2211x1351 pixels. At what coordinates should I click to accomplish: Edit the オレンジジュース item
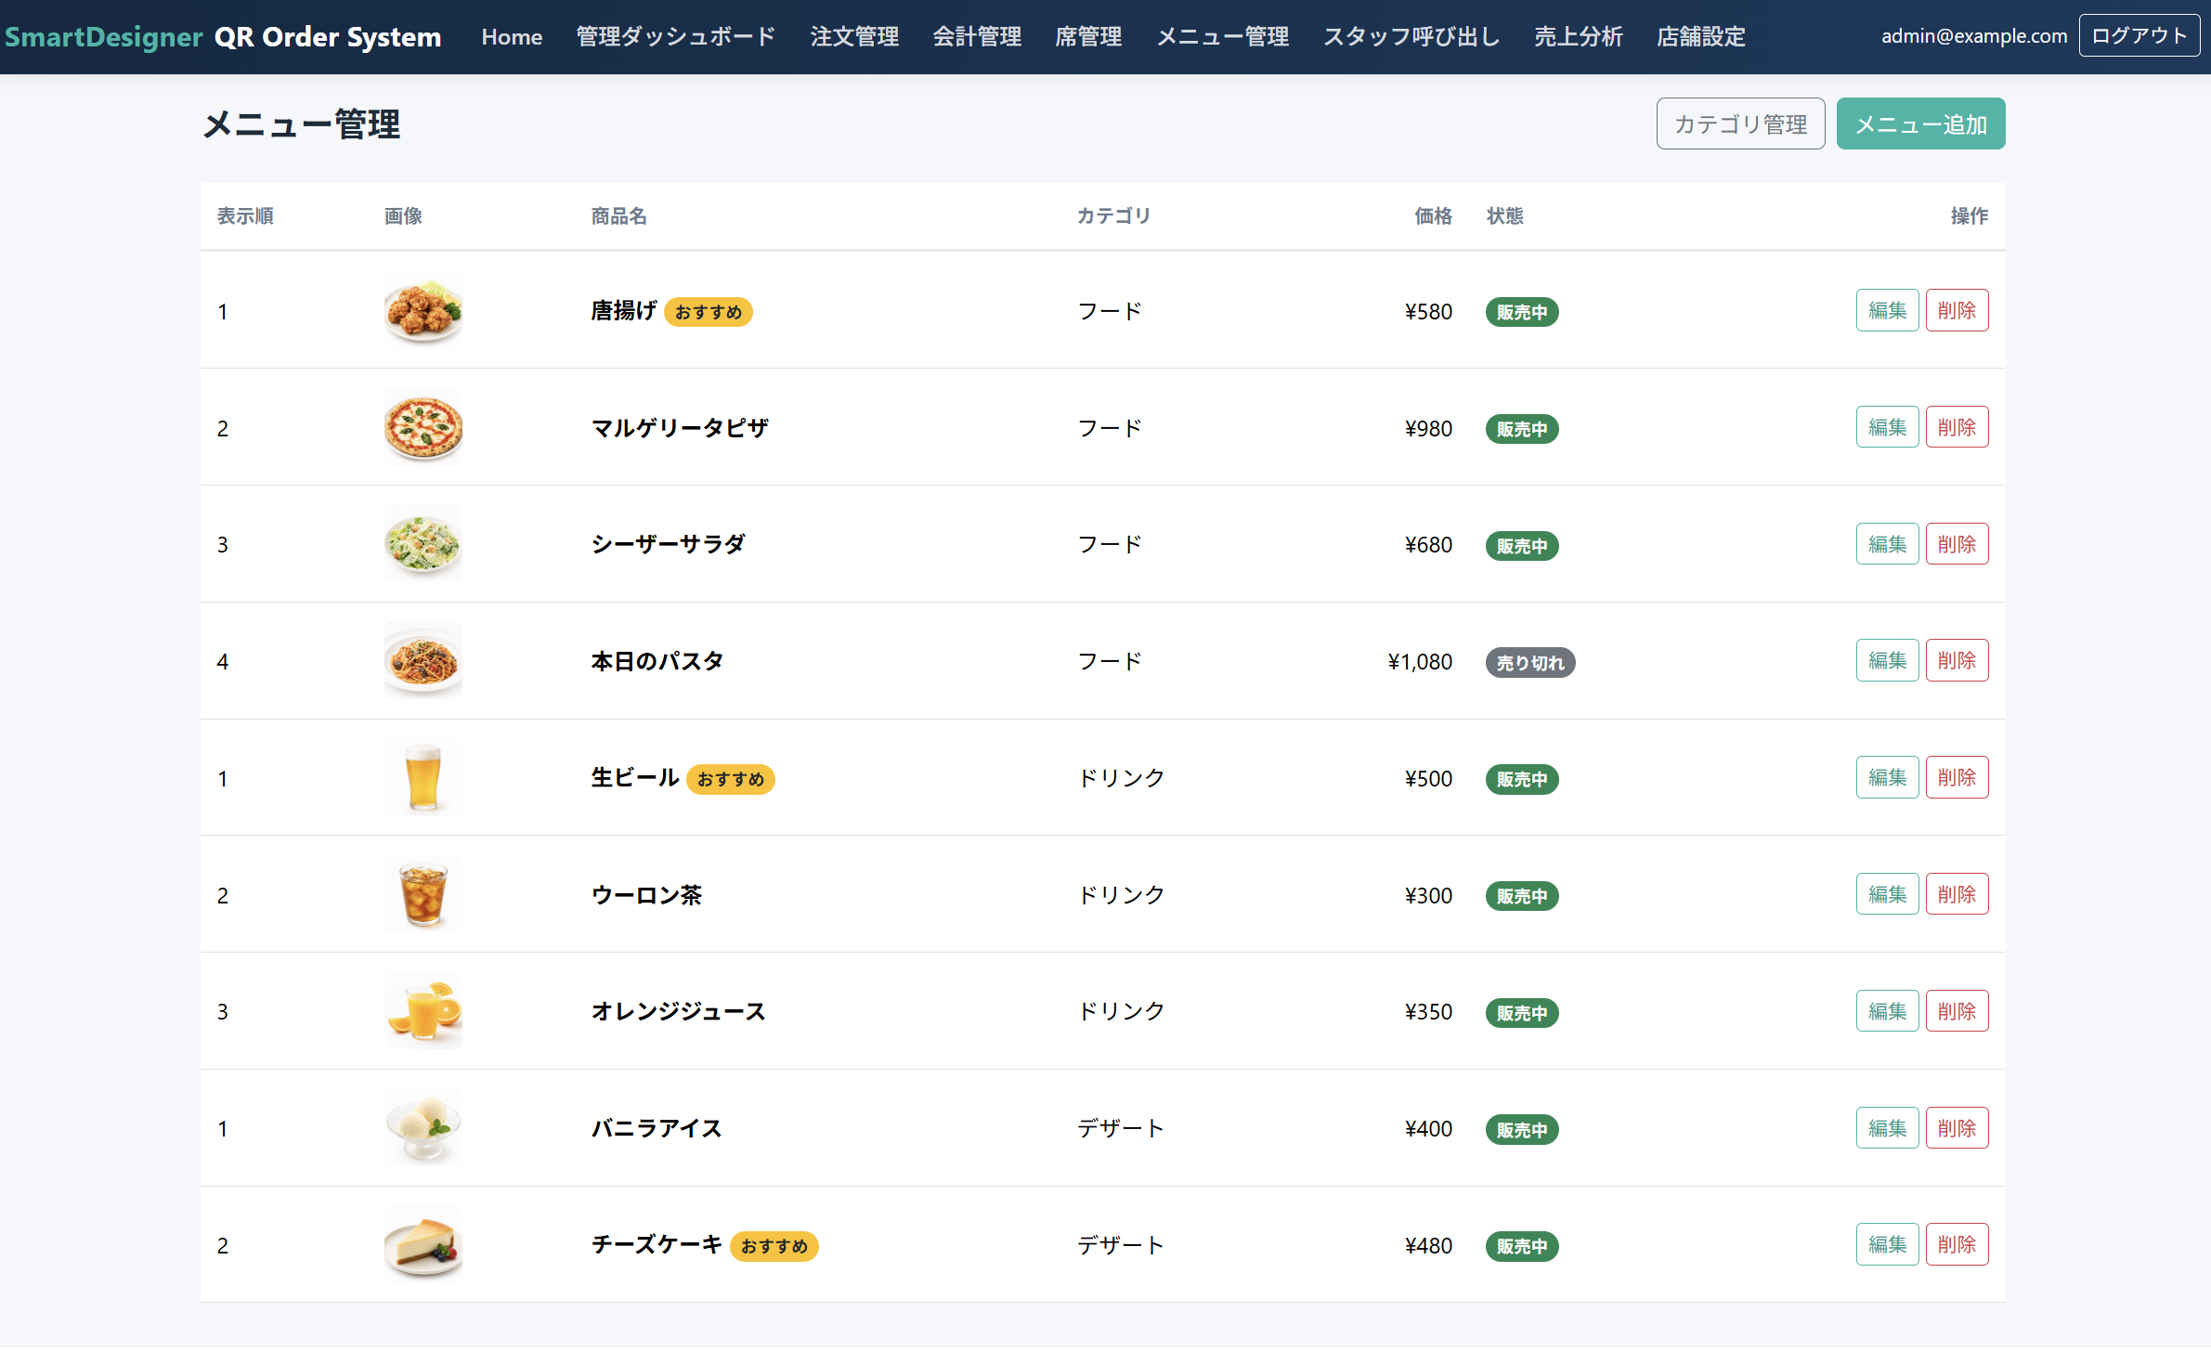1887,1011
